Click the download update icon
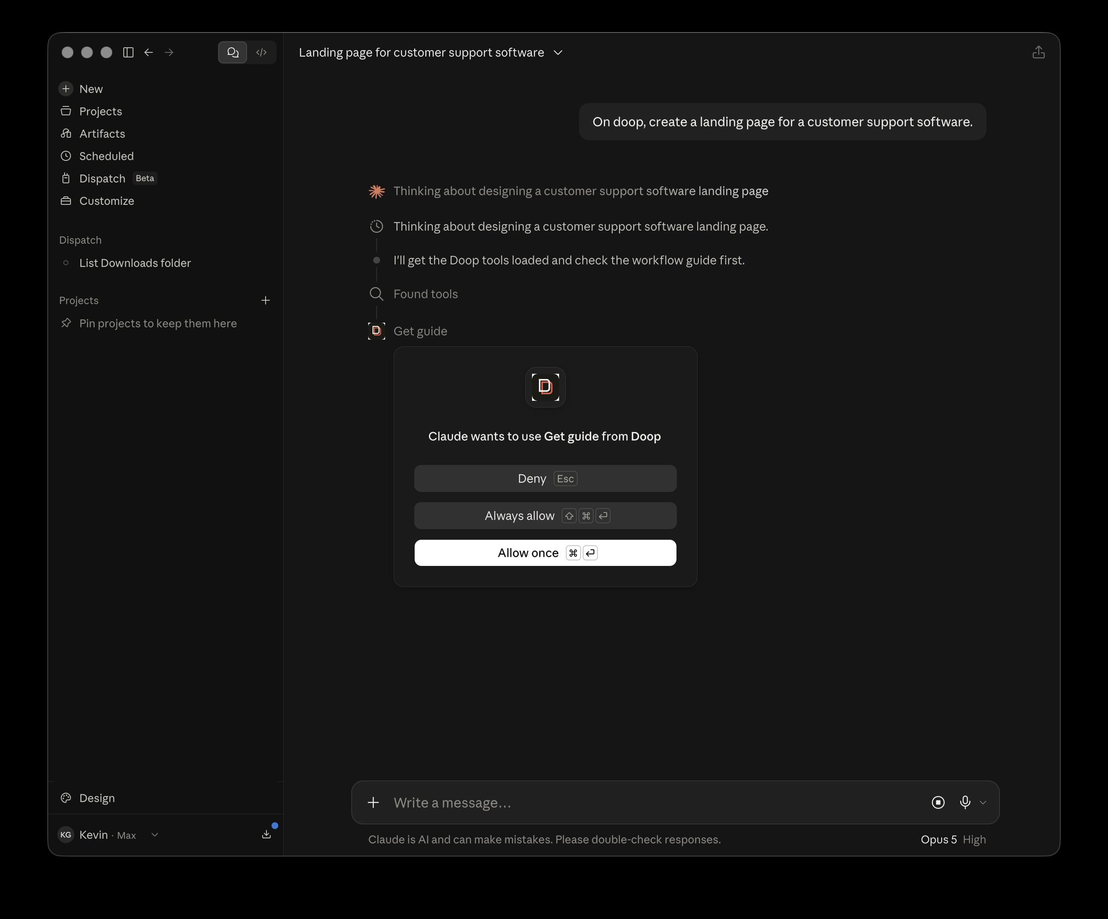 tap(266, 834)
